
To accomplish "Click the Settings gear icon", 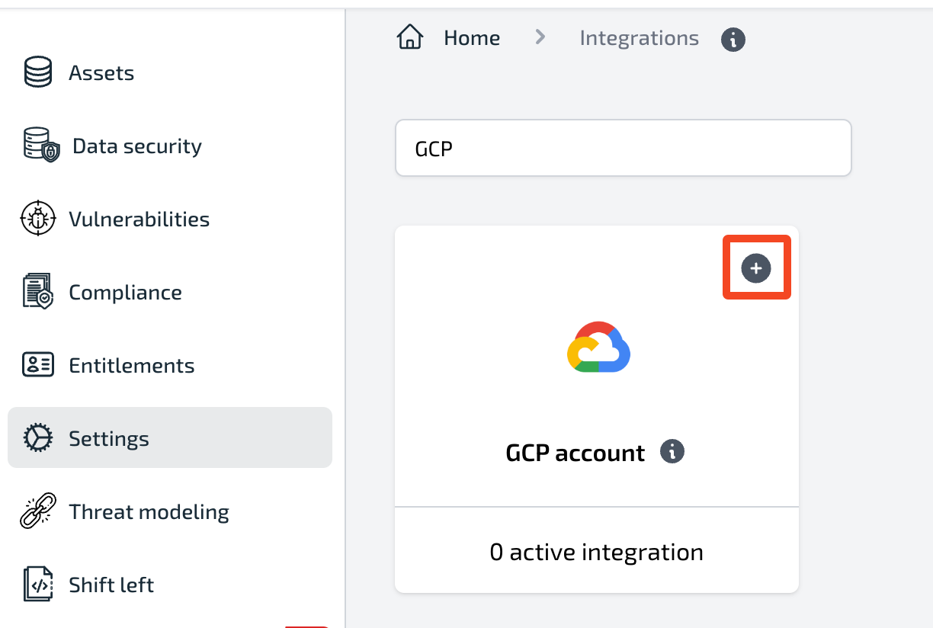I will (38, 438).
